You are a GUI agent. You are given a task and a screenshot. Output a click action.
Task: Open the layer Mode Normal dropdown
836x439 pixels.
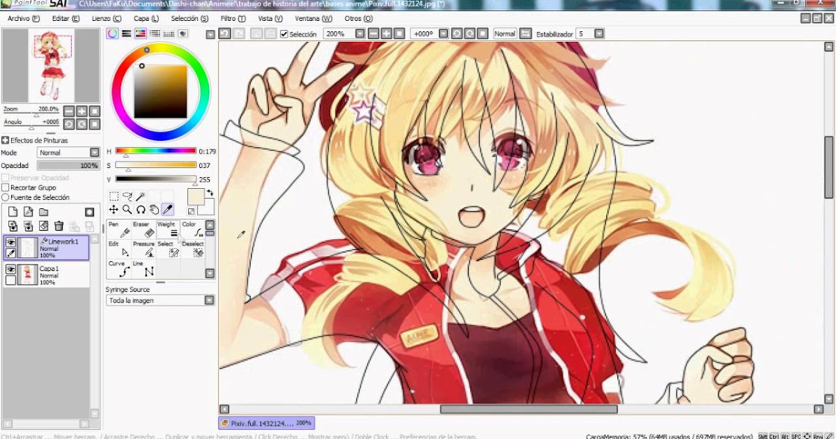pos(69,153)
